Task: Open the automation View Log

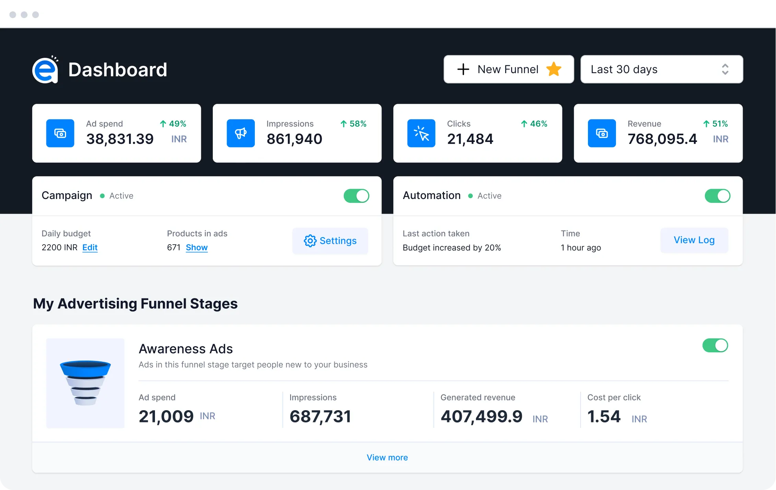Action: 694,240
